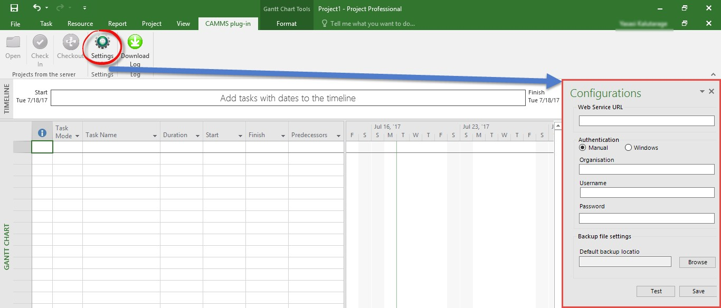This screenshot has width=721, height=308.
Task: Switch to the Task ribbon tab
Action: [46, 24]
